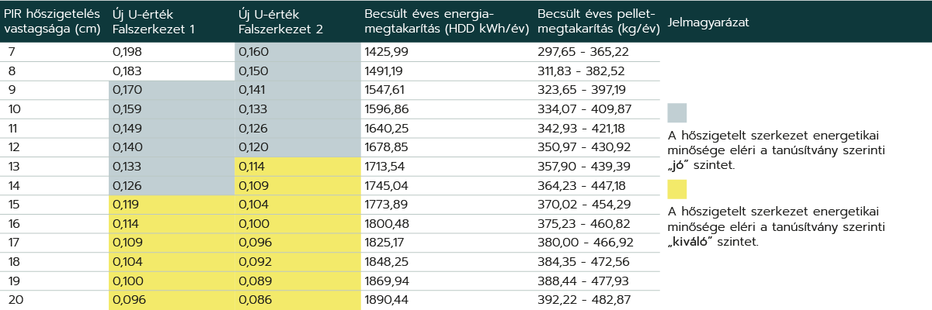This screenshot has height=310, width=932.
Task: Click the 1890,44 energy savings value
Action: pos(388,299)
